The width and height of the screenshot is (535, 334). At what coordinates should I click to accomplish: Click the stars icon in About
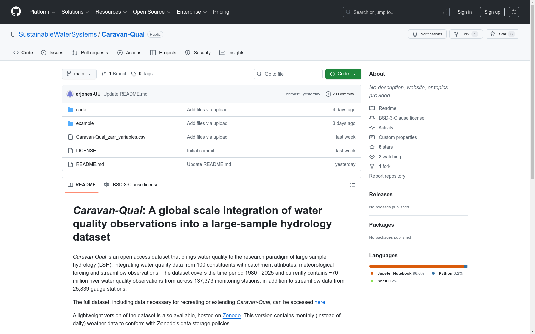pyautogui.click(x=372, y=147)
